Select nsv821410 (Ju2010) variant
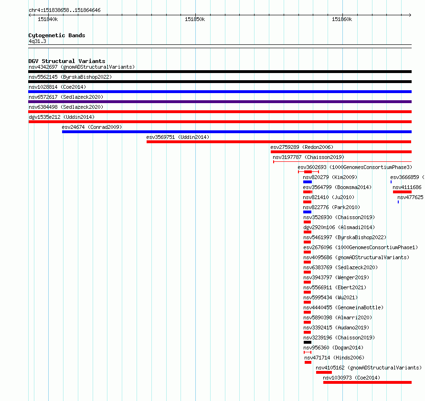The height and width of the screenshot is (401, 425). (x=329, y=197)
